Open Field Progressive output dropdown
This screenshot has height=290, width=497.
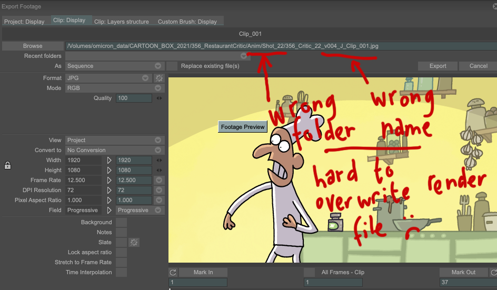click(x=140, y=211)
